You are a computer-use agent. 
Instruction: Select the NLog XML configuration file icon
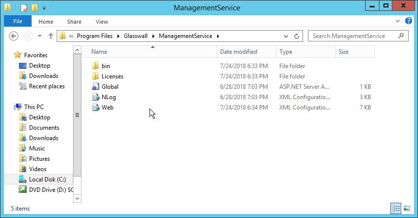(96, 97)
